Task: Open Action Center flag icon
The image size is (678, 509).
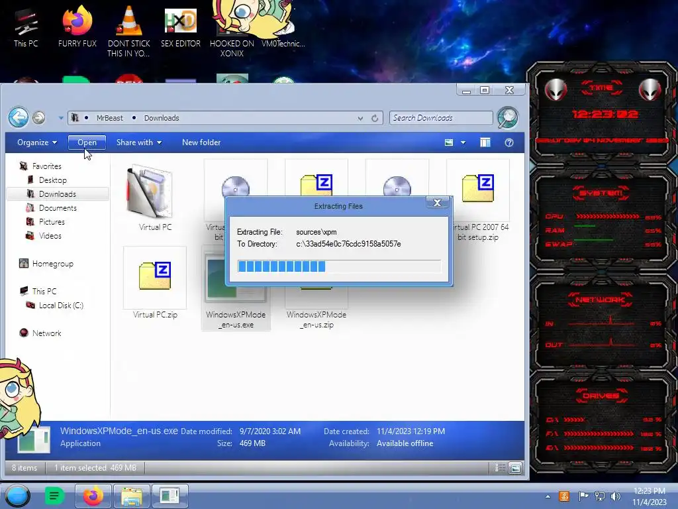Action: coord(583,496)
